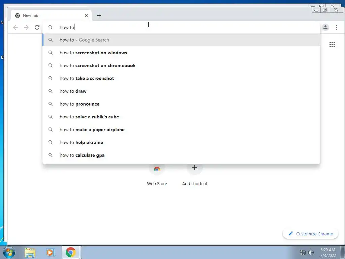Click Customize Chrome button

310,234
